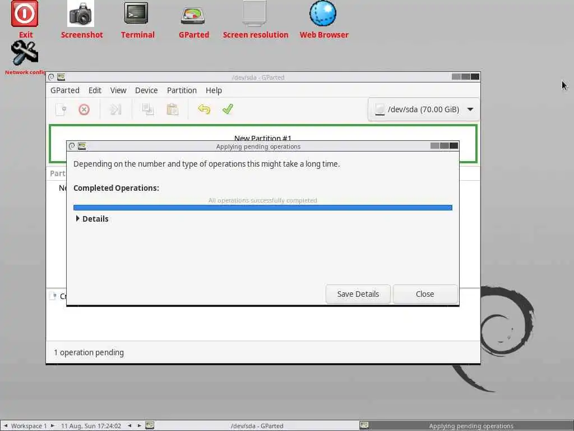Click the window menu icon of the GParted titlebar

[x=51, y=77]
